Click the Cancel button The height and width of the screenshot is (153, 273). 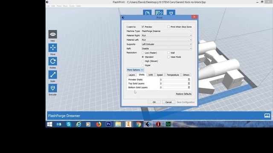pos(168,102)
